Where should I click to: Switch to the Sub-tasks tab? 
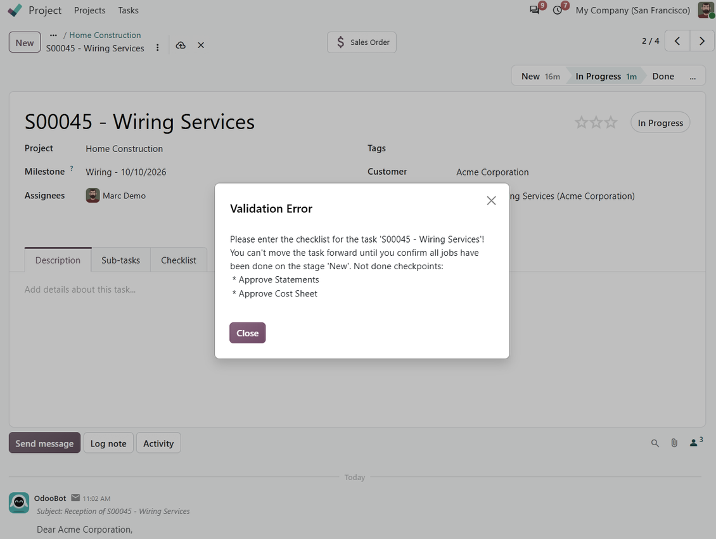(x=120, y=260)
